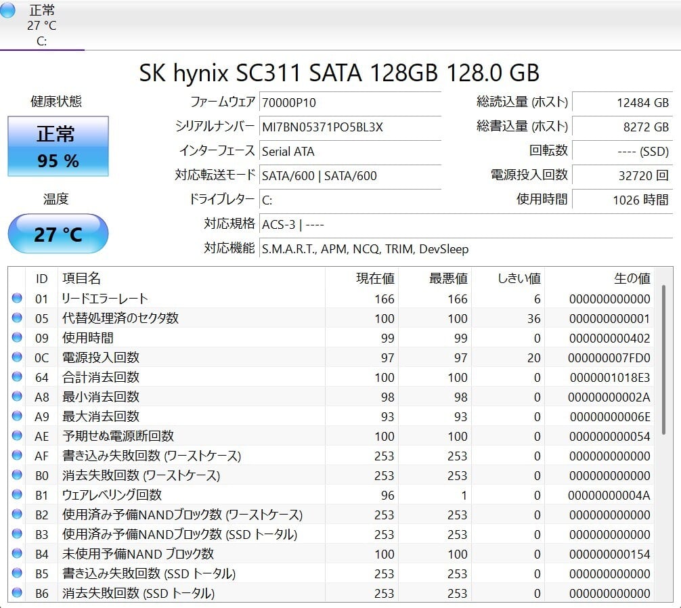Screen dimensions: 681x608
Task: Click the 27 °C temperature button
Action: tap(58, 234)
